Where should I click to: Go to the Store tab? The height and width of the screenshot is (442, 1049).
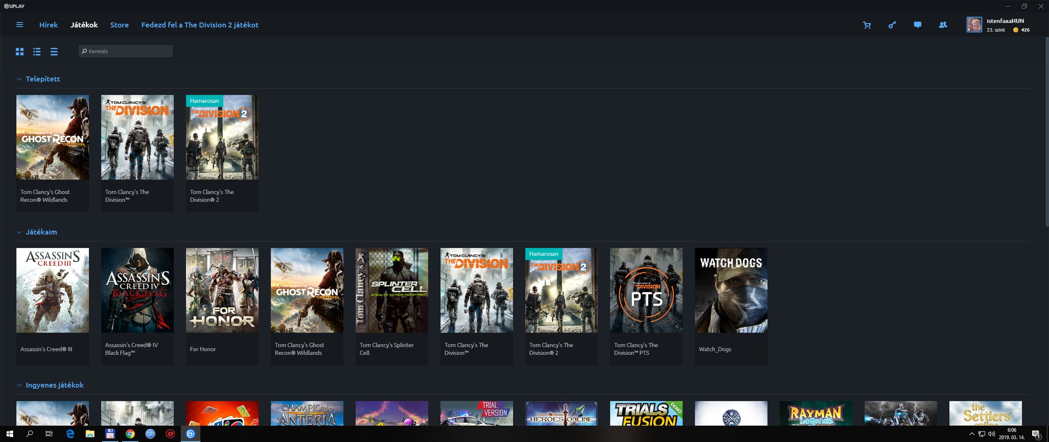(x=119, y=25)
